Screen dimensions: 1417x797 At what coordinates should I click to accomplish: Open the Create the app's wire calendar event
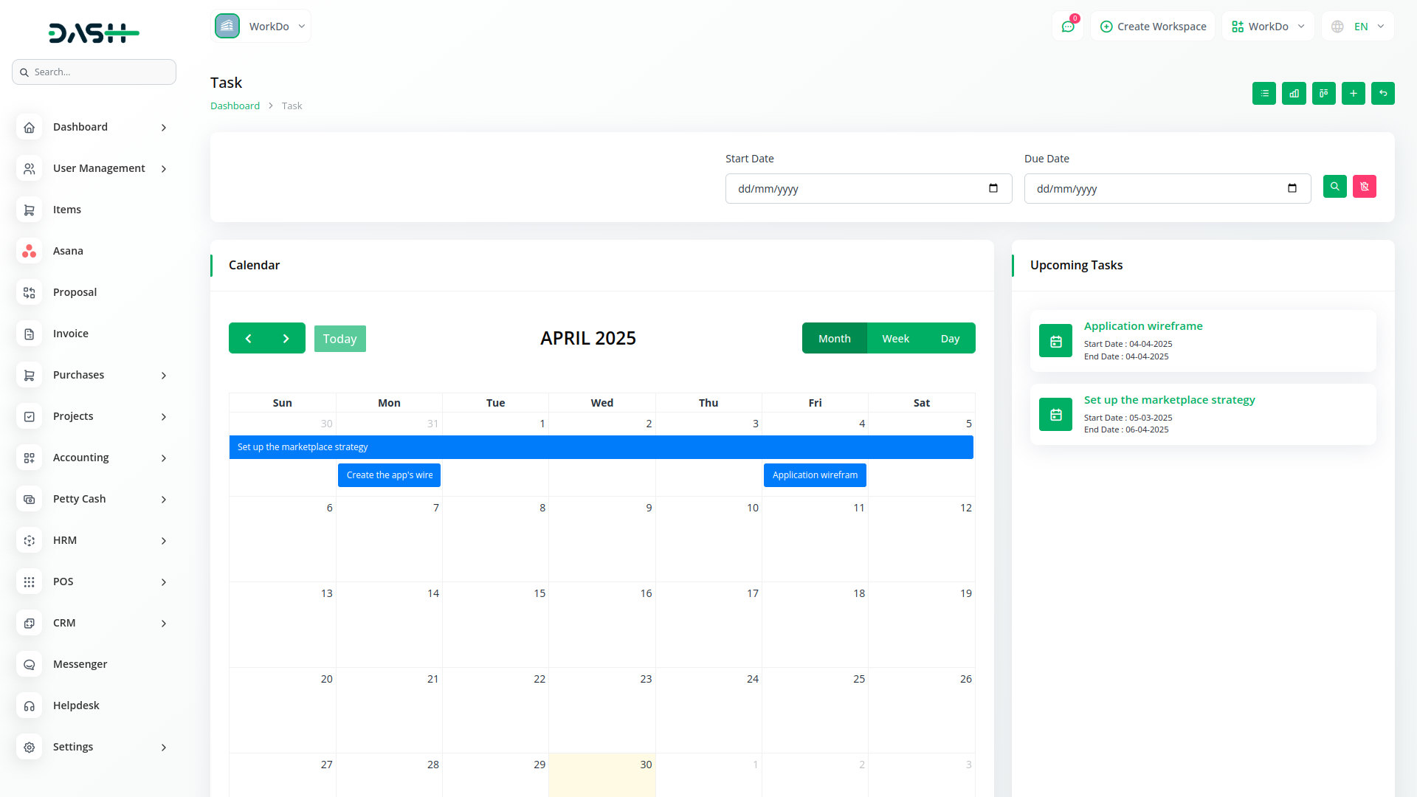point(389,475)
